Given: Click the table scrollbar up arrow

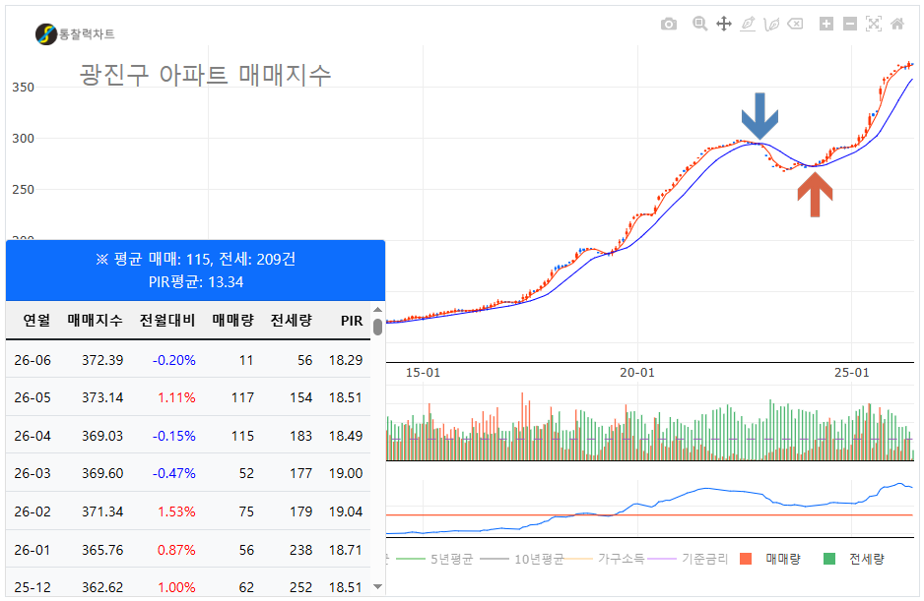Looking at the screenshot, I should pos(377,310).
